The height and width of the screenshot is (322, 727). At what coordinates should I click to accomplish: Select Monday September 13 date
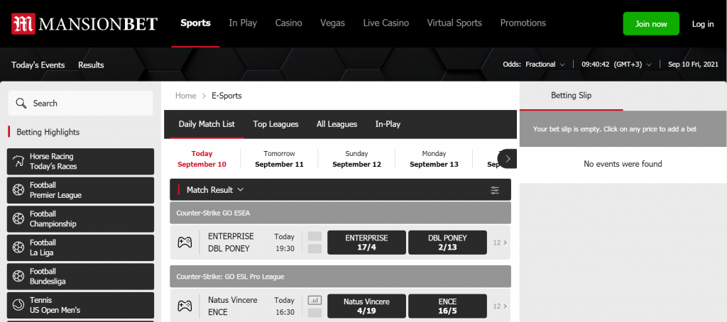[434, 159]
